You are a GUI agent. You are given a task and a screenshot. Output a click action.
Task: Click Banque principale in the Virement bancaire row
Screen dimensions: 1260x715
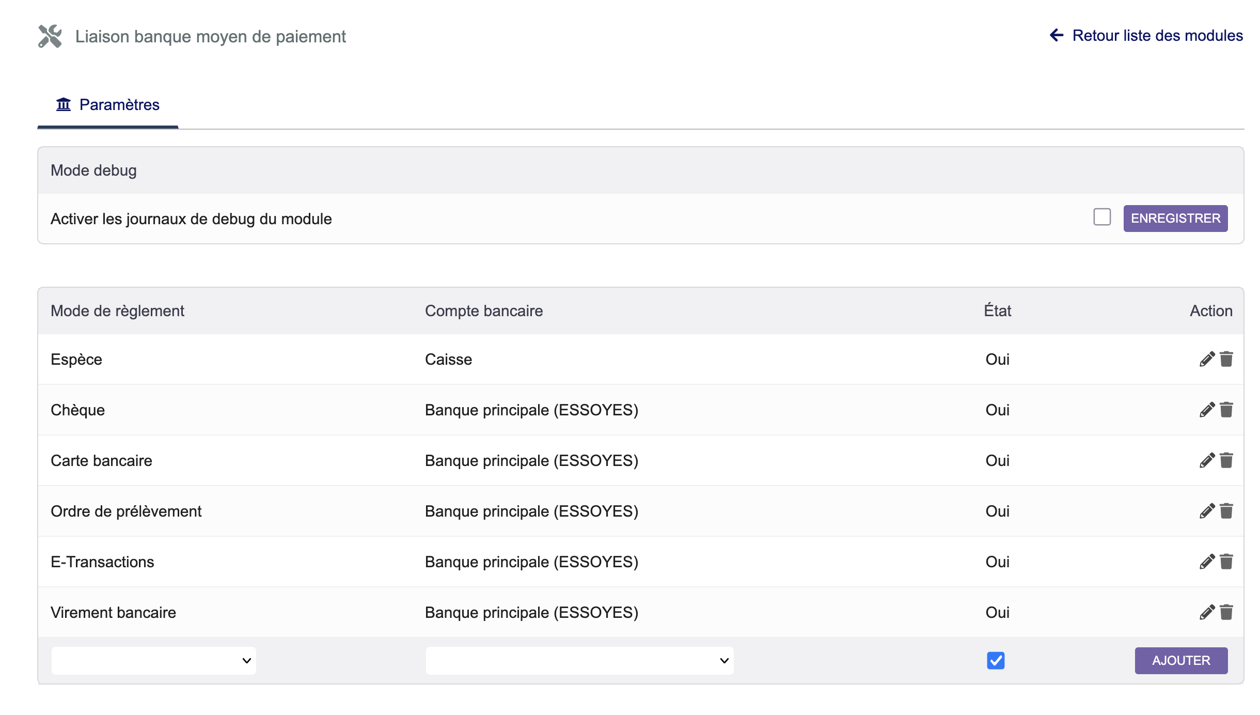point(532,613)
